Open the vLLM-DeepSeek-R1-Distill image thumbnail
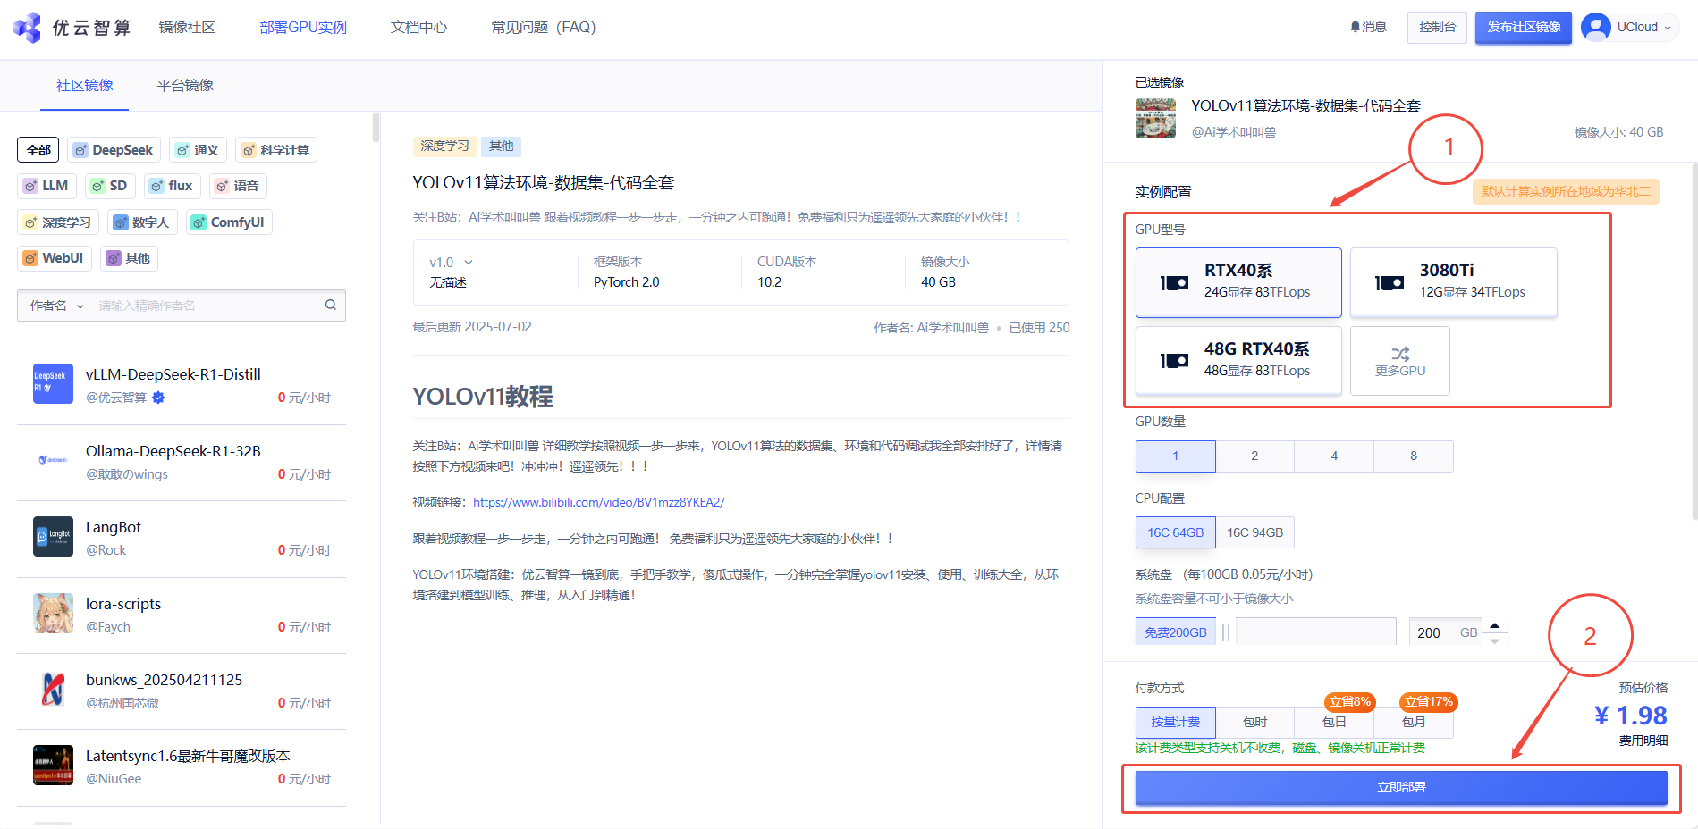 pos(53,384)
